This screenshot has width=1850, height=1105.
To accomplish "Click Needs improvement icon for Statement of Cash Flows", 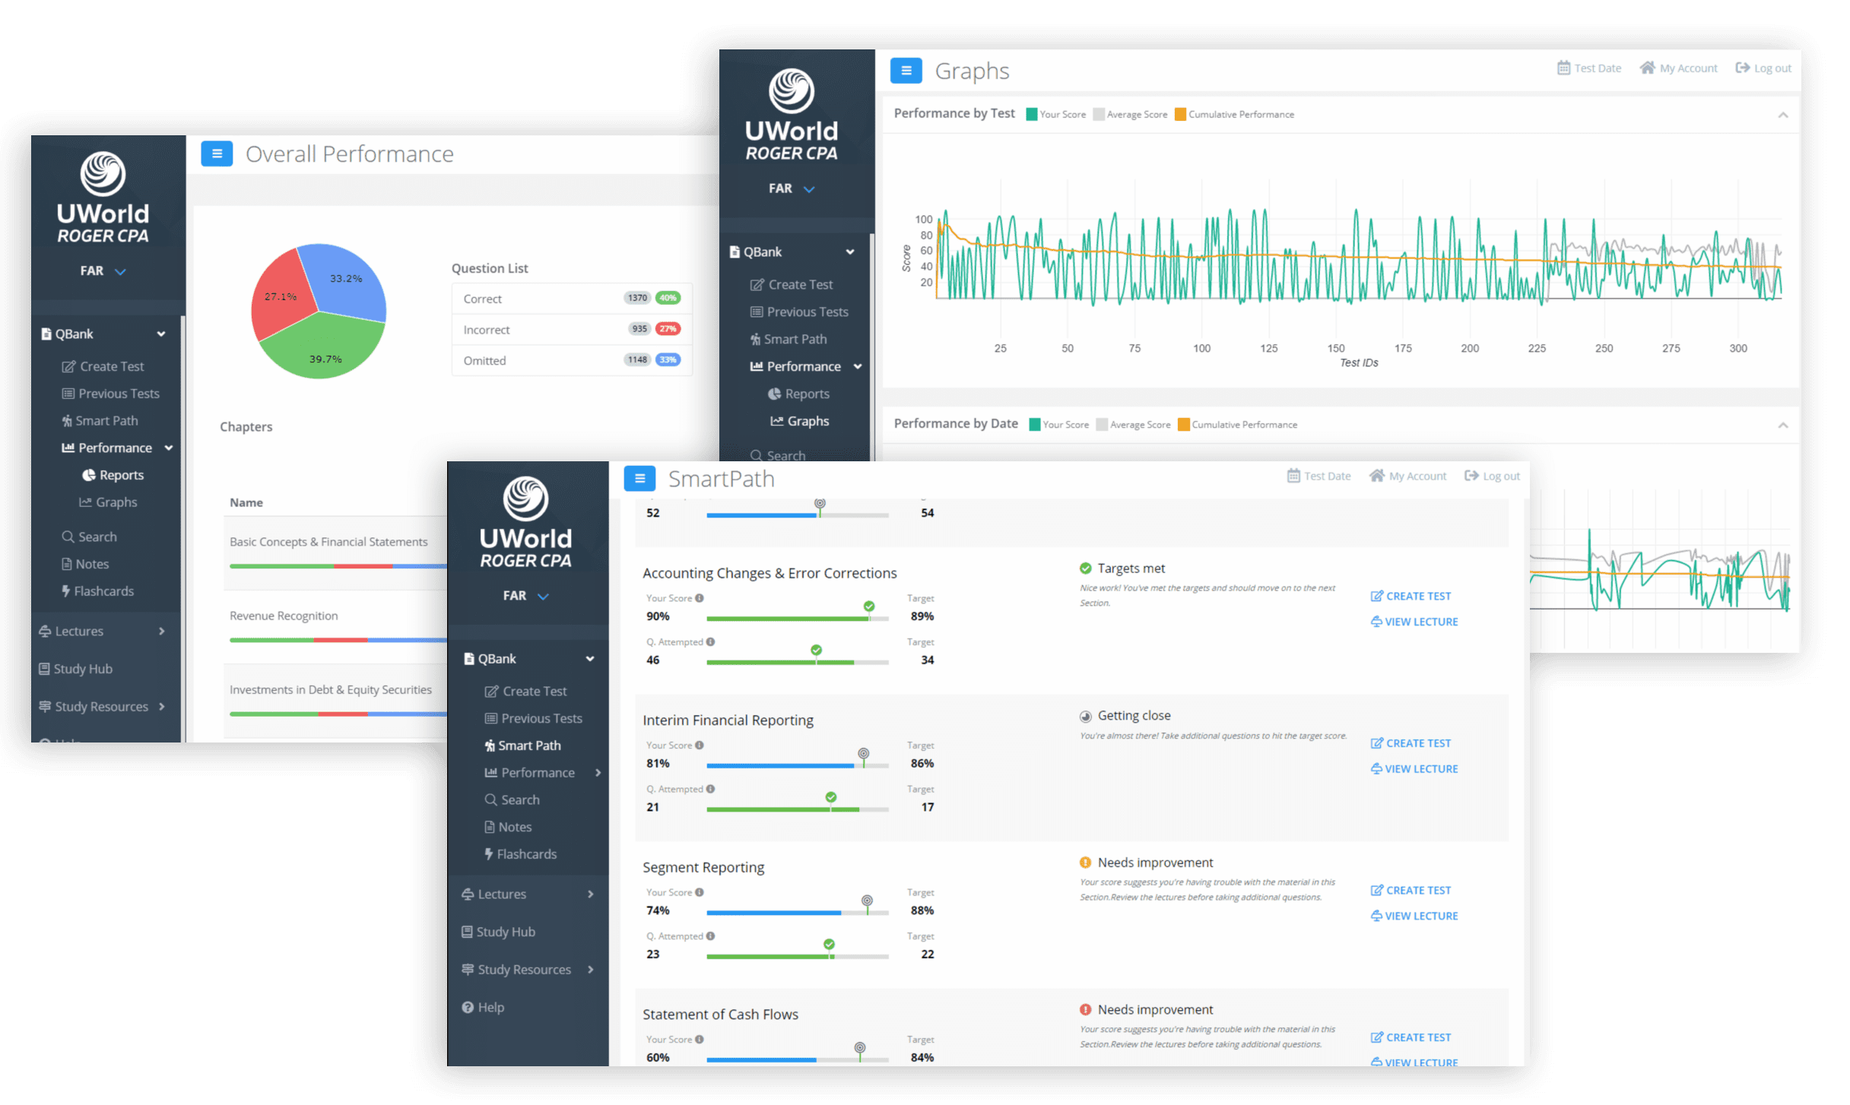I will tap(1086, 1010).
